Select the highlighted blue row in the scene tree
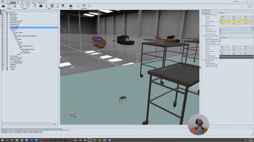This screenshot has width=254, height=142. pos(34,28)
